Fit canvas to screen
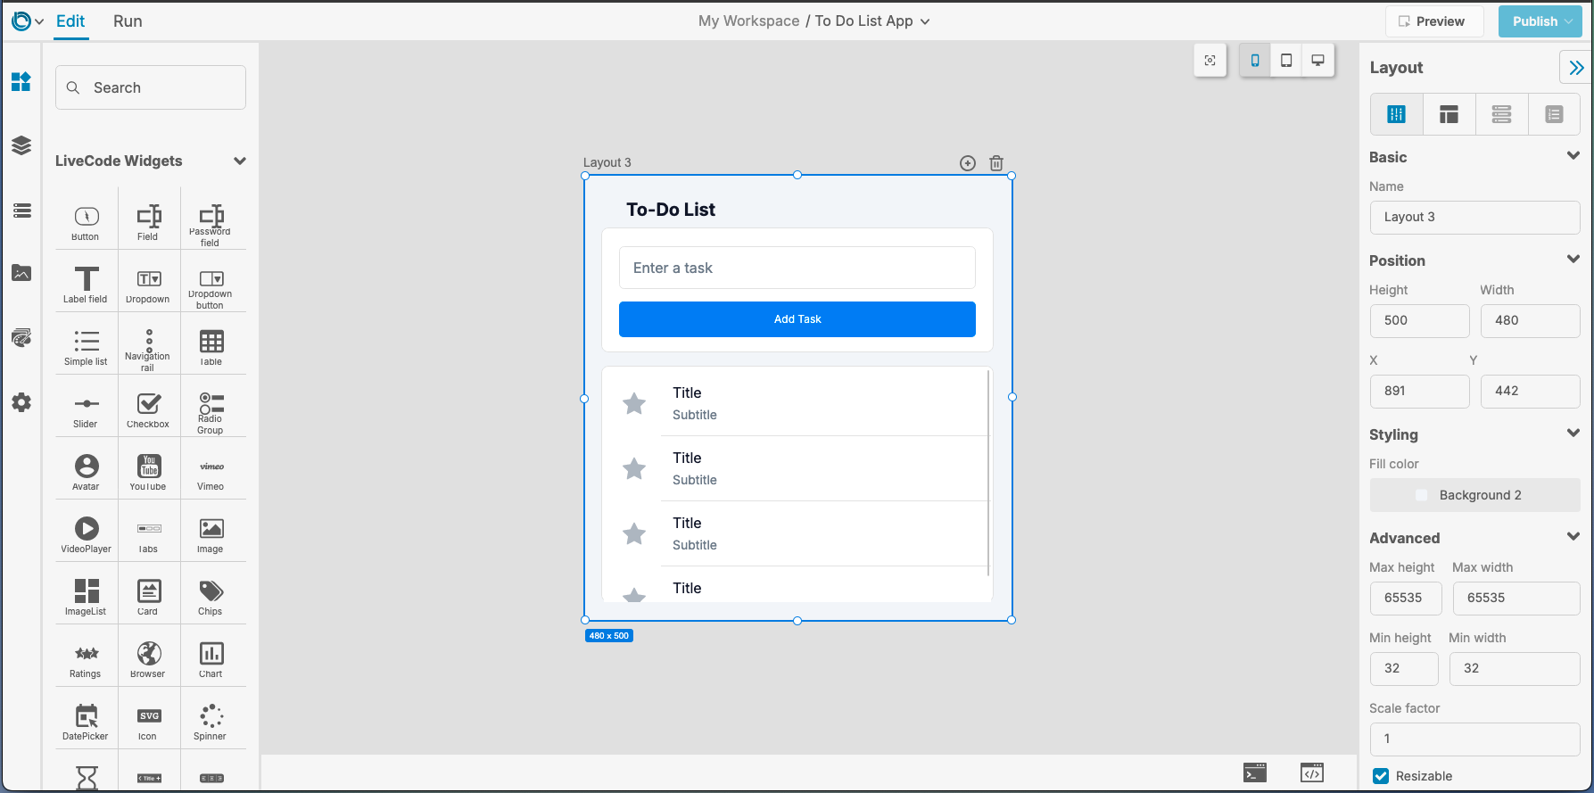The width and height of the screenshot is (1594, 793). [1210, 61]
